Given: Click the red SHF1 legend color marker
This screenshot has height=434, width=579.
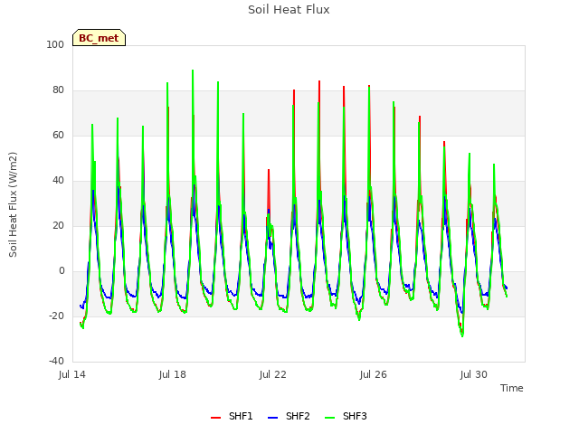Looking at the screenshot, I should click(215, 418).
